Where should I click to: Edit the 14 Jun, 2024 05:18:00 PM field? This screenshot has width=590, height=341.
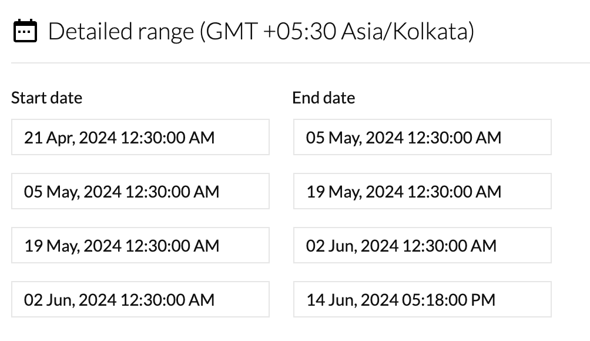422,300
